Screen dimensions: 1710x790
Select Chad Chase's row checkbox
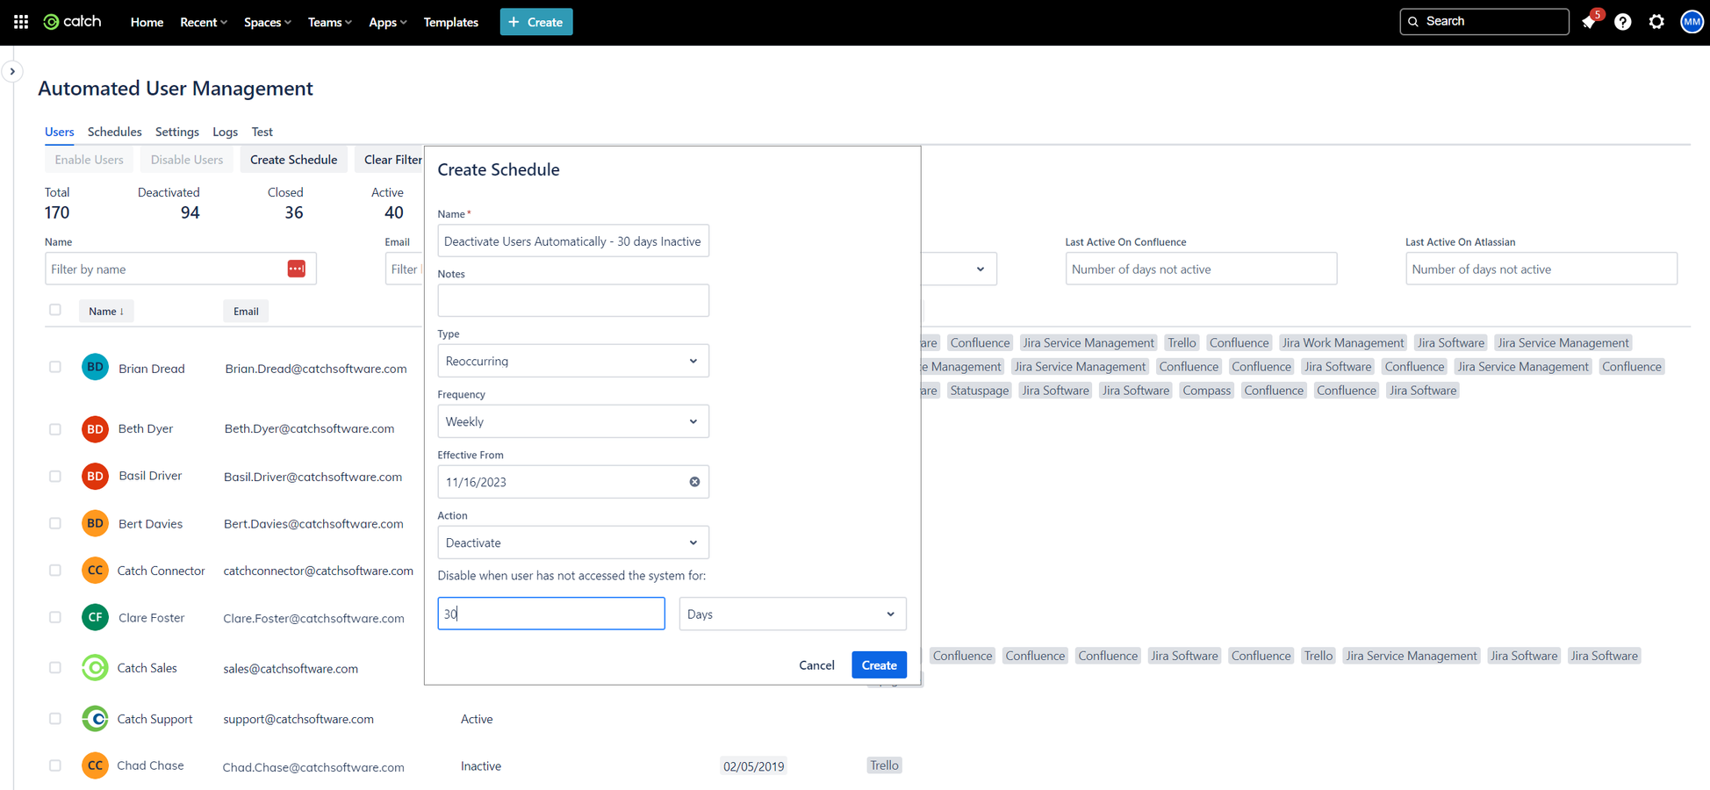click(55, 765)
